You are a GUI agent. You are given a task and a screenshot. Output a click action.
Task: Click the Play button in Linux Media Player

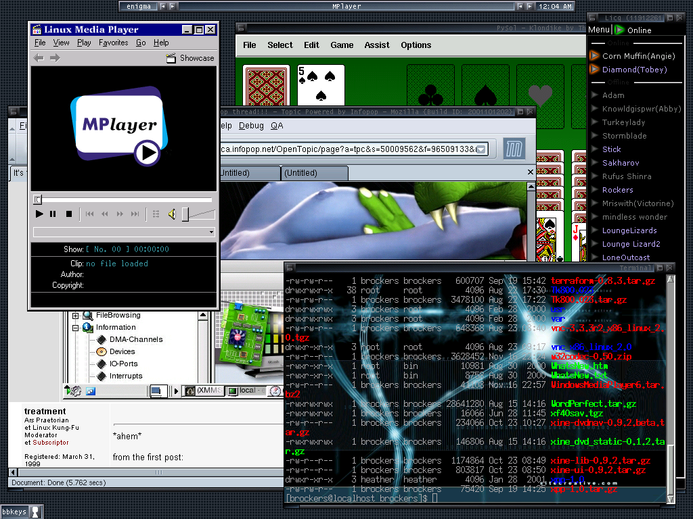(x=39, y=214)
